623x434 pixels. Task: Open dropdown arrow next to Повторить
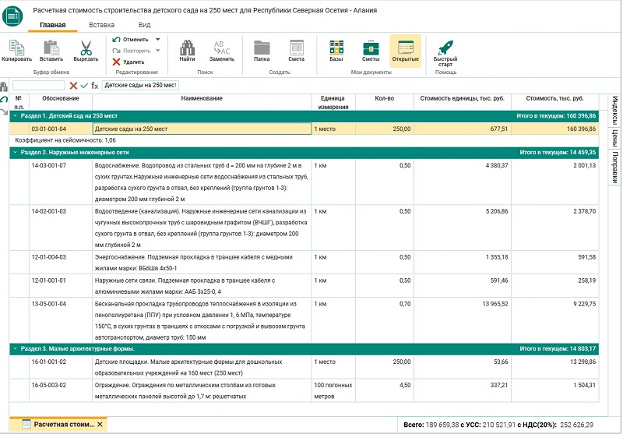(x=158, y=51)
